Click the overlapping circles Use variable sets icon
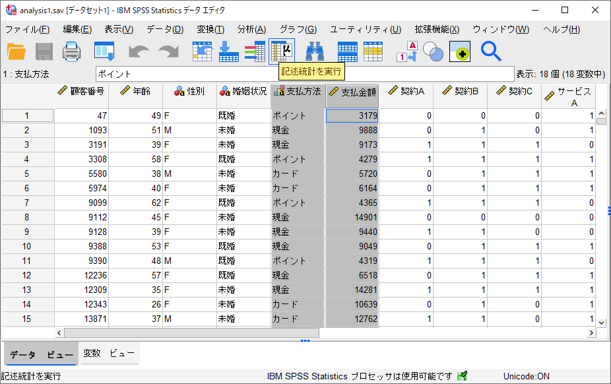 click(433, 52)
